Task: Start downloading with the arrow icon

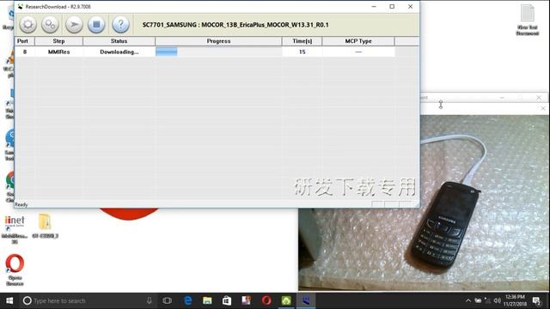Action: coord(74,25)
